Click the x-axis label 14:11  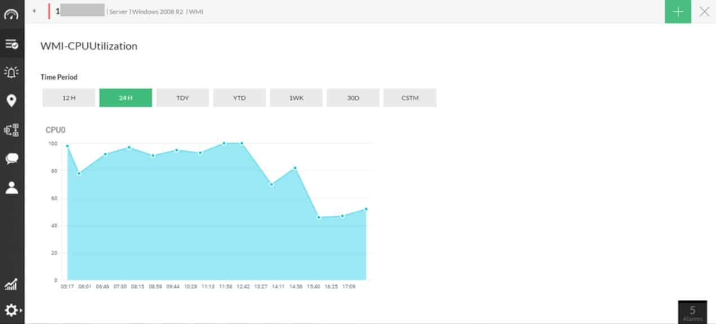[278, 286]
